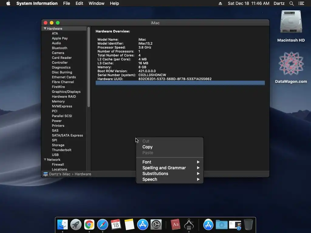Screen dimensions: 311x233
Task: Open Notes app in the dock
Action: [129, 225]
